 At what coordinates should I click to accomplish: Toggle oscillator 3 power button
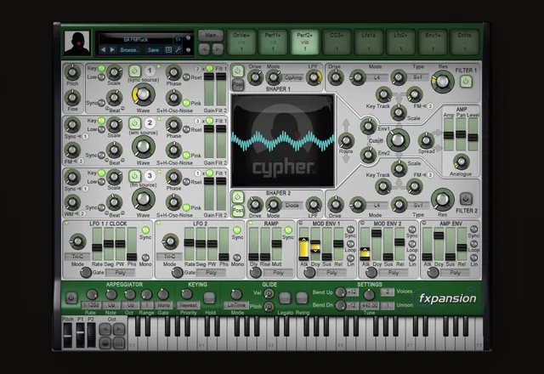[134, 176]
